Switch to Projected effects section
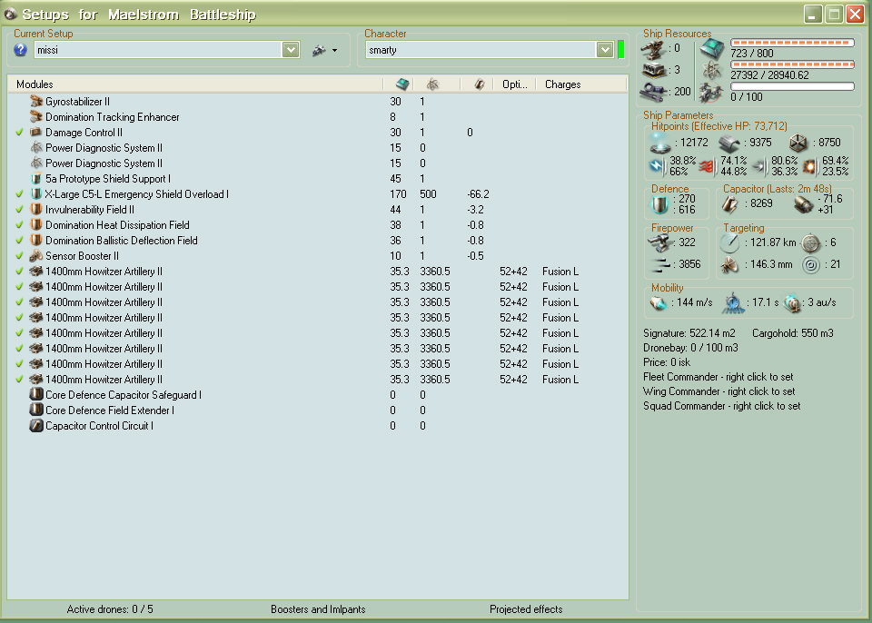 tap(526, 609)
